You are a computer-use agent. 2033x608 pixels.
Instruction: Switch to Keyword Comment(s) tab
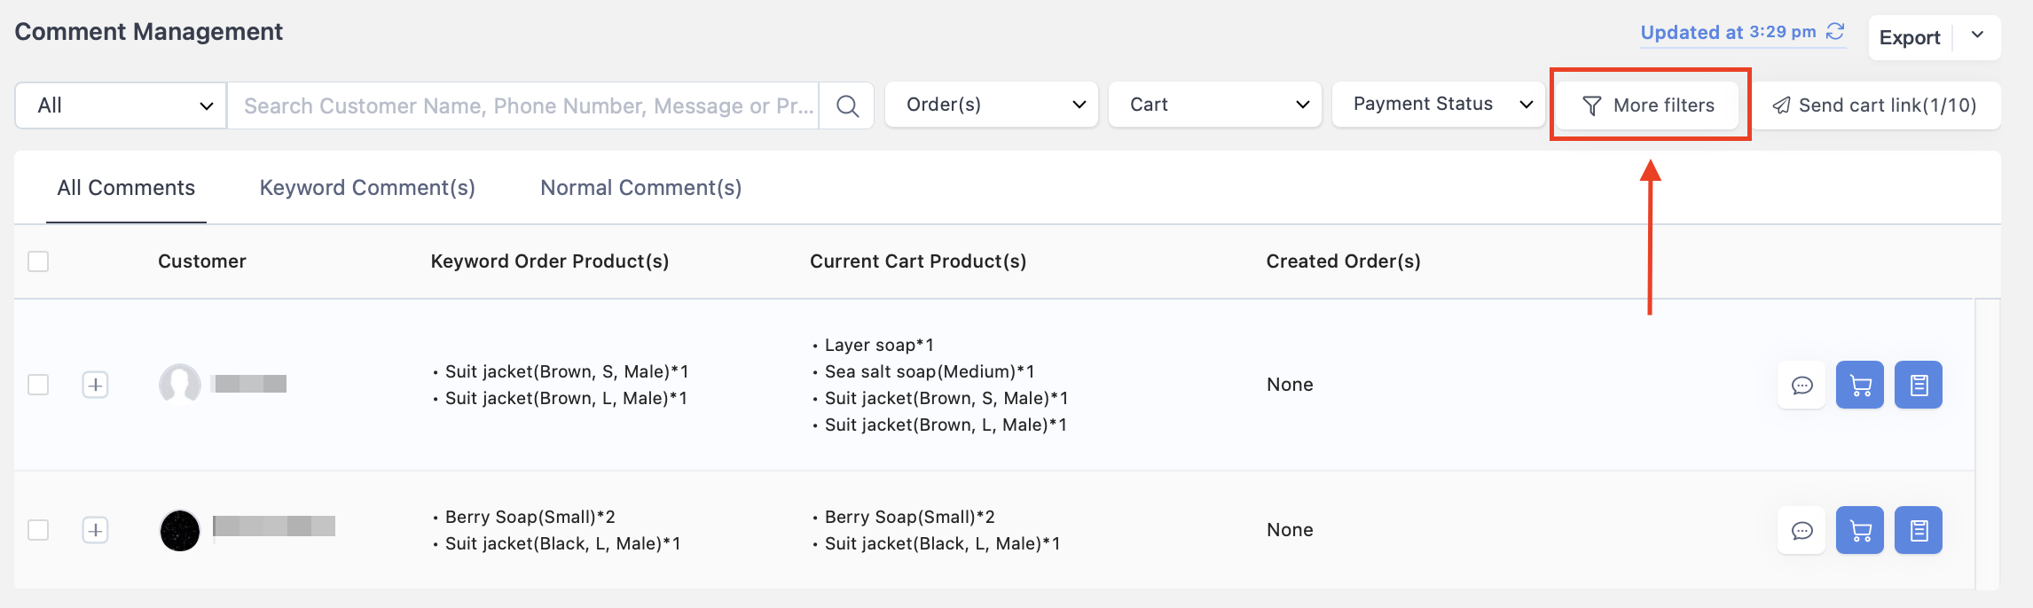point(367,188)
